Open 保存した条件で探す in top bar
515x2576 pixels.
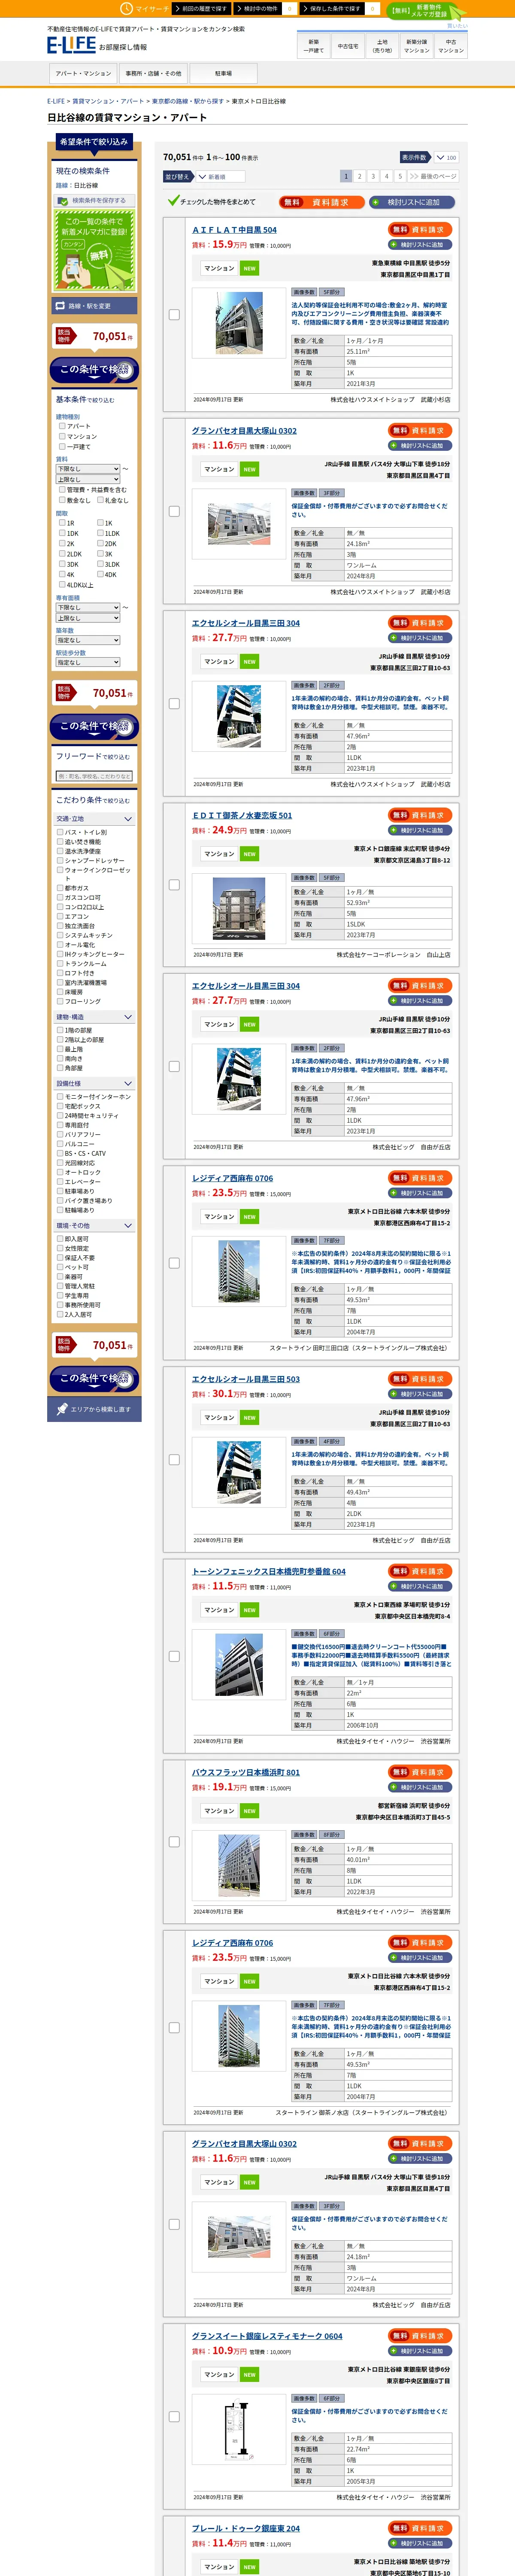pyautogui.click(x=340, y=8)
